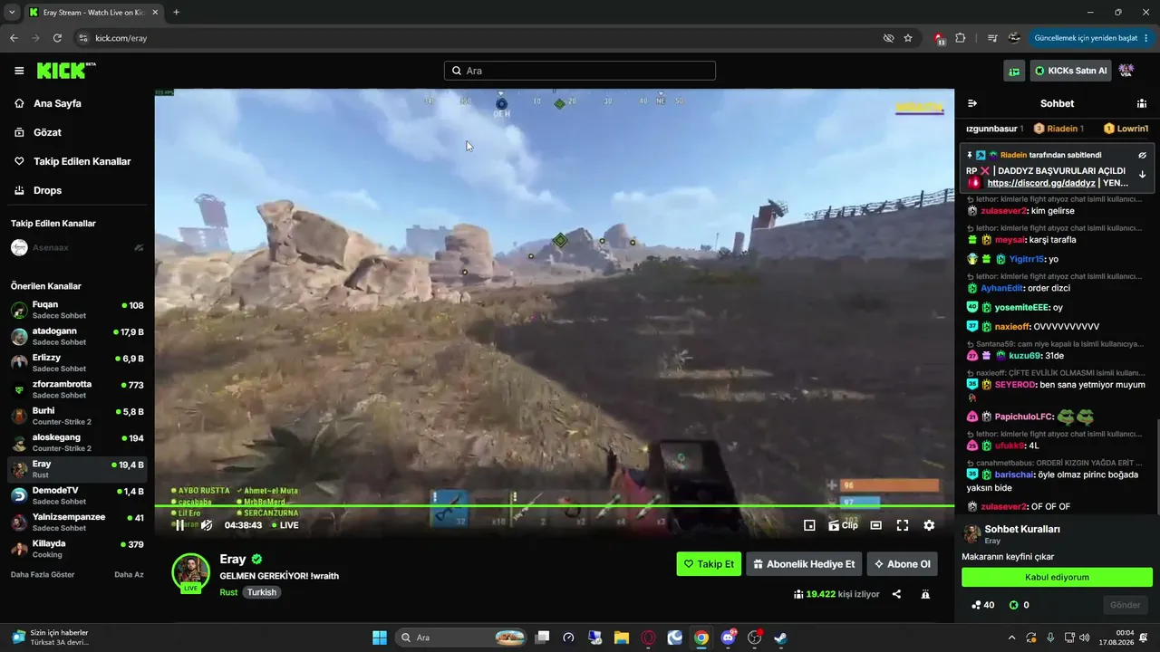Subscribe using Abone Ol button
The width and height of the screenshot is (1160, 652).
coord(902,564)
